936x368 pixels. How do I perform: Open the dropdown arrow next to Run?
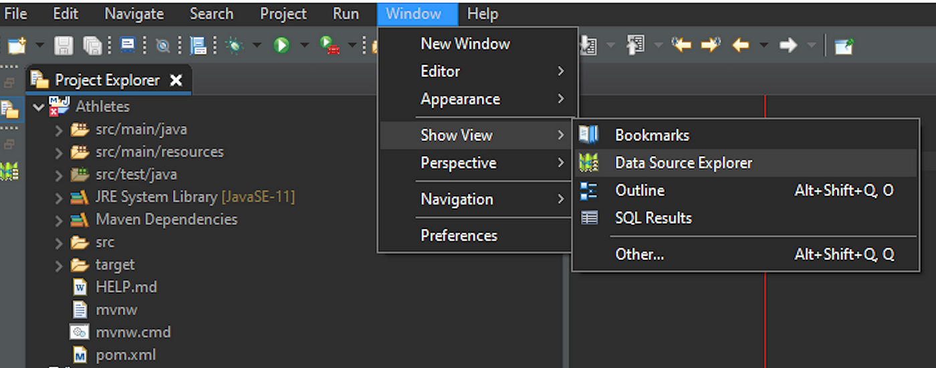point(305,45)
